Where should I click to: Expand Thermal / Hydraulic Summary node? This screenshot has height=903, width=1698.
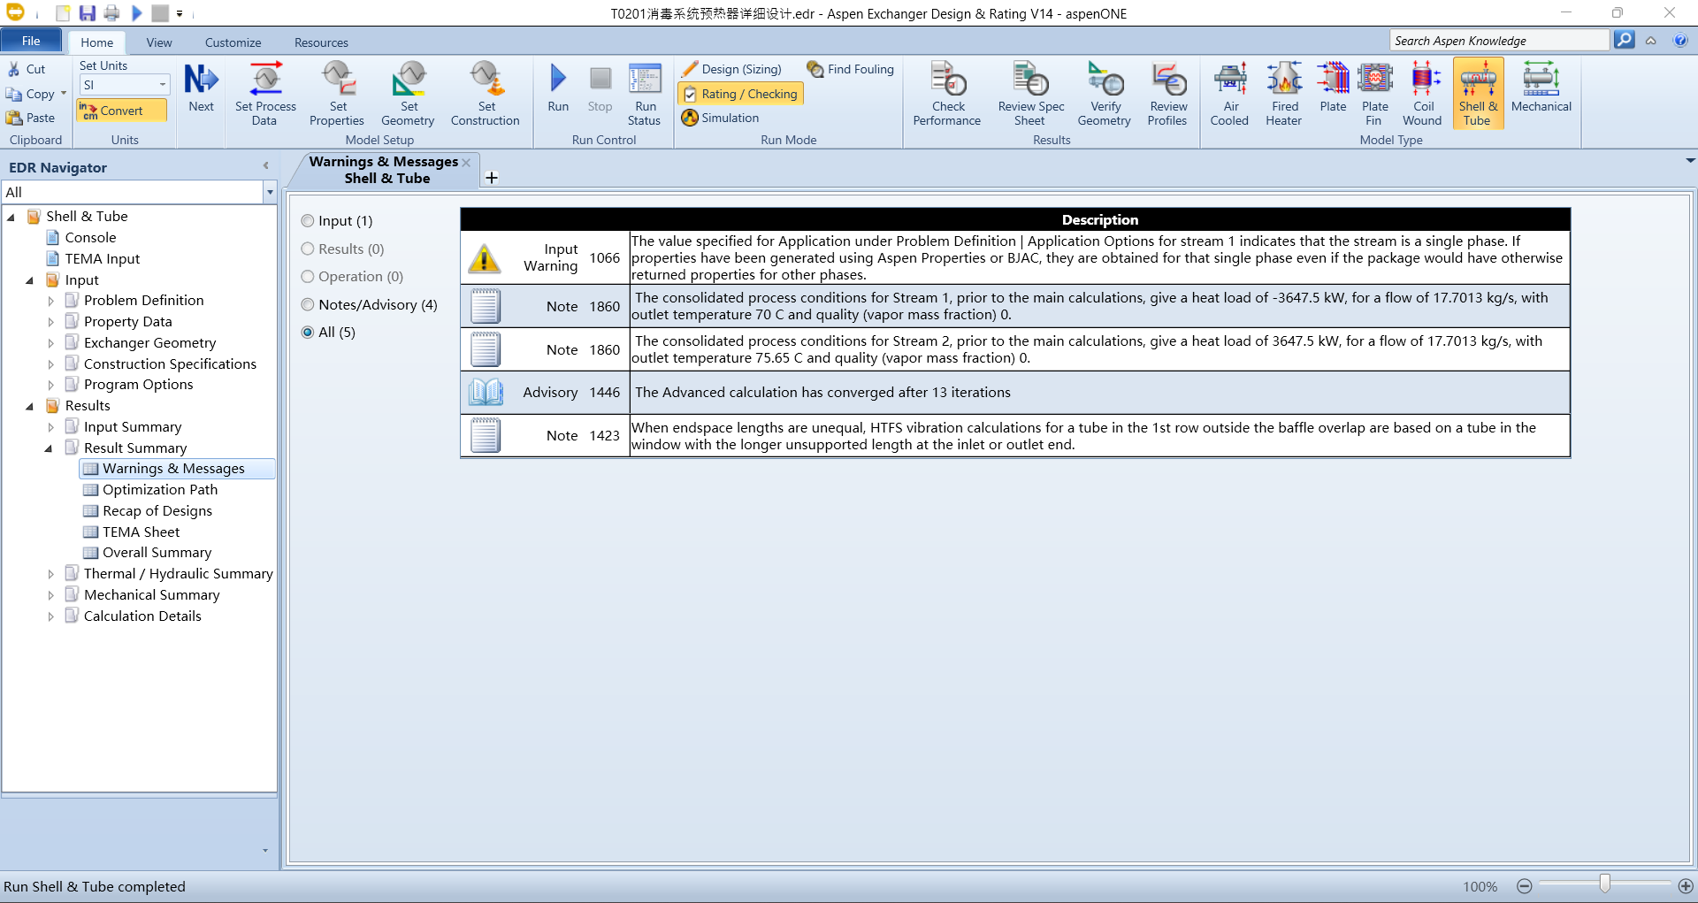tap(50, 574)
